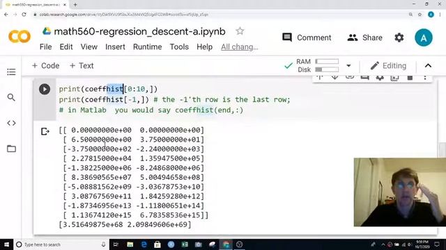Image resolution: width=446 pixels, height=250 pixels.
Task: Mirror cell in tab
Action: [x=395, y=77]
